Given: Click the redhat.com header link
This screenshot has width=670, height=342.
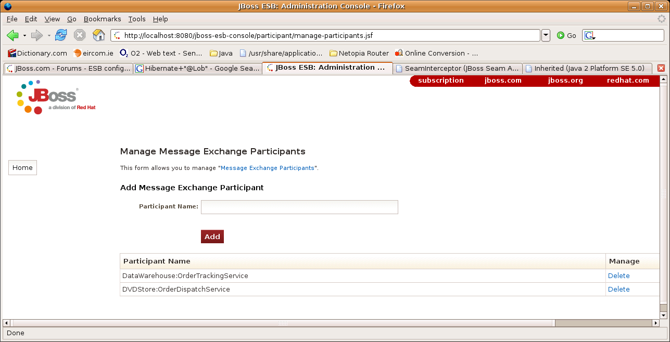Looking at the screenshot, I should [628, 81].
